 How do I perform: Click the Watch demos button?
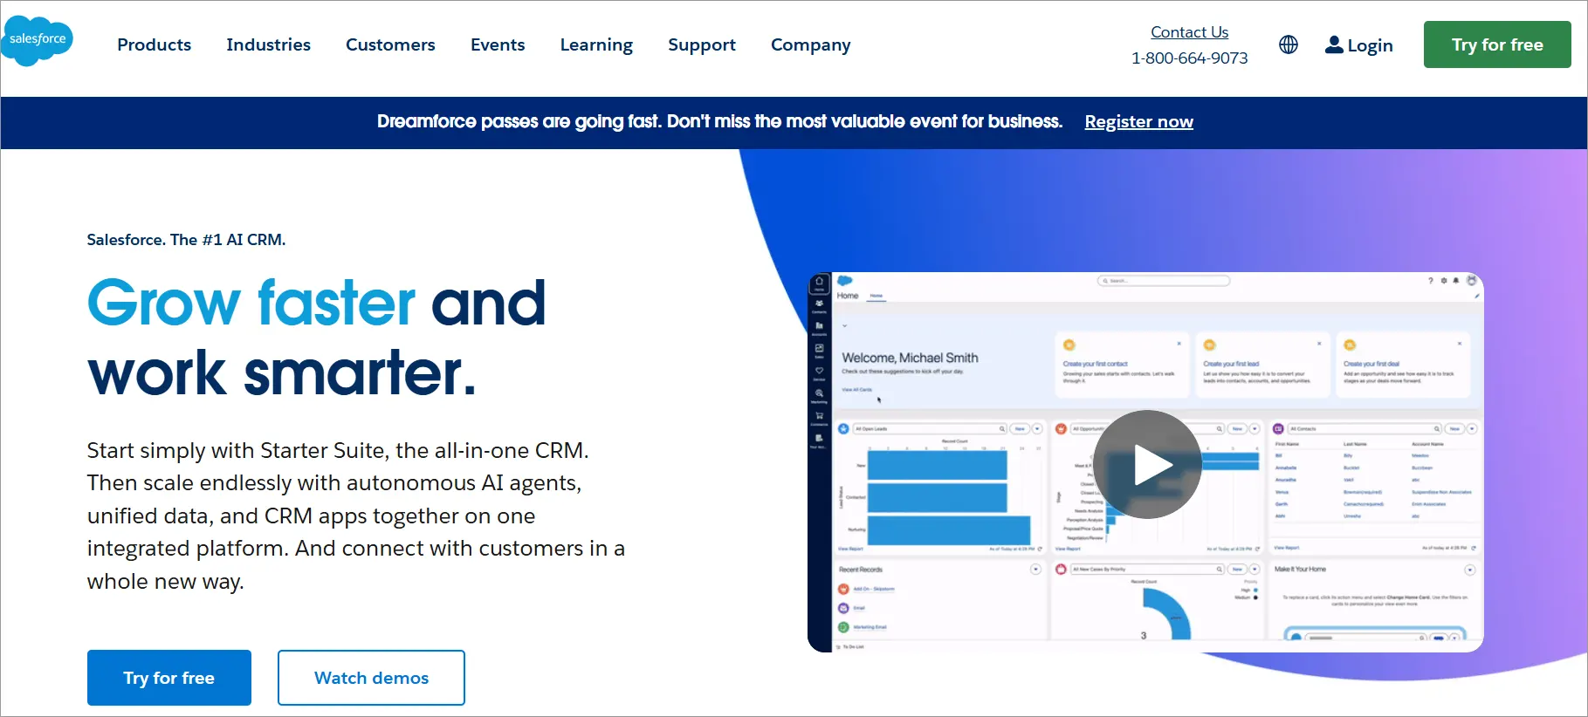[371, 678]
